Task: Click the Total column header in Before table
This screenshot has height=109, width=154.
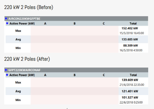Action: pyautogui.click(x=133, y=23)
